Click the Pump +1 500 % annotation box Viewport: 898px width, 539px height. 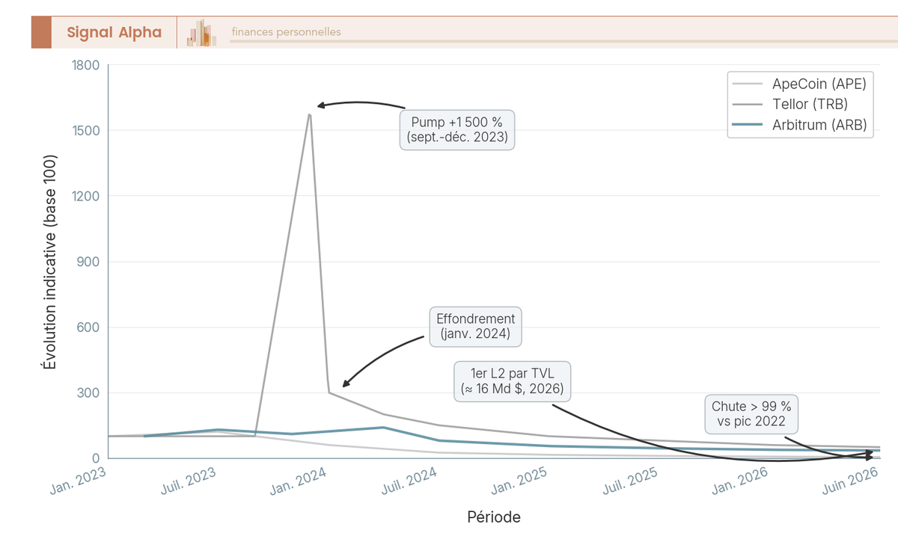tap(457, 130)
